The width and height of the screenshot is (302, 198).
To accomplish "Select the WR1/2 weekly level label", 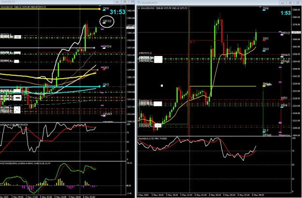I will [x=286, y=33].
